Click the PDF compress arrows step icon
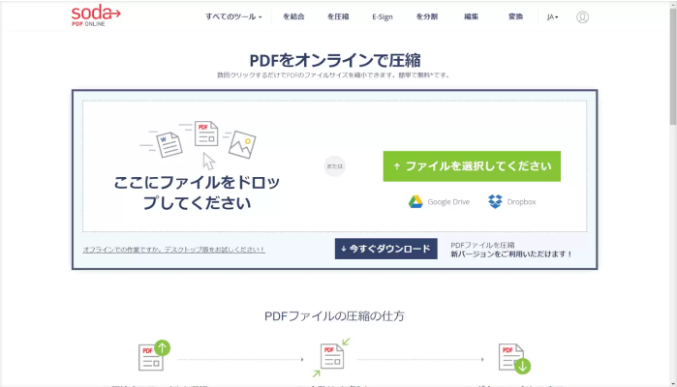 (332, 357)
